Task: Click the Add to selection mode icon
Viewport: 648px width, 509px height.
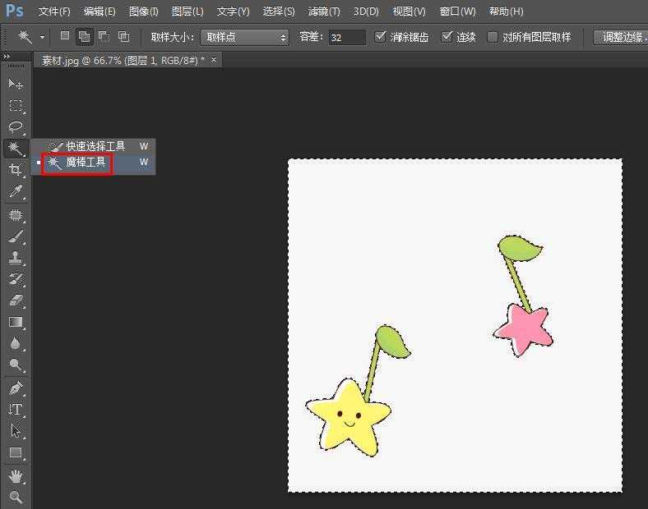Action: click(x=84, y=37)
